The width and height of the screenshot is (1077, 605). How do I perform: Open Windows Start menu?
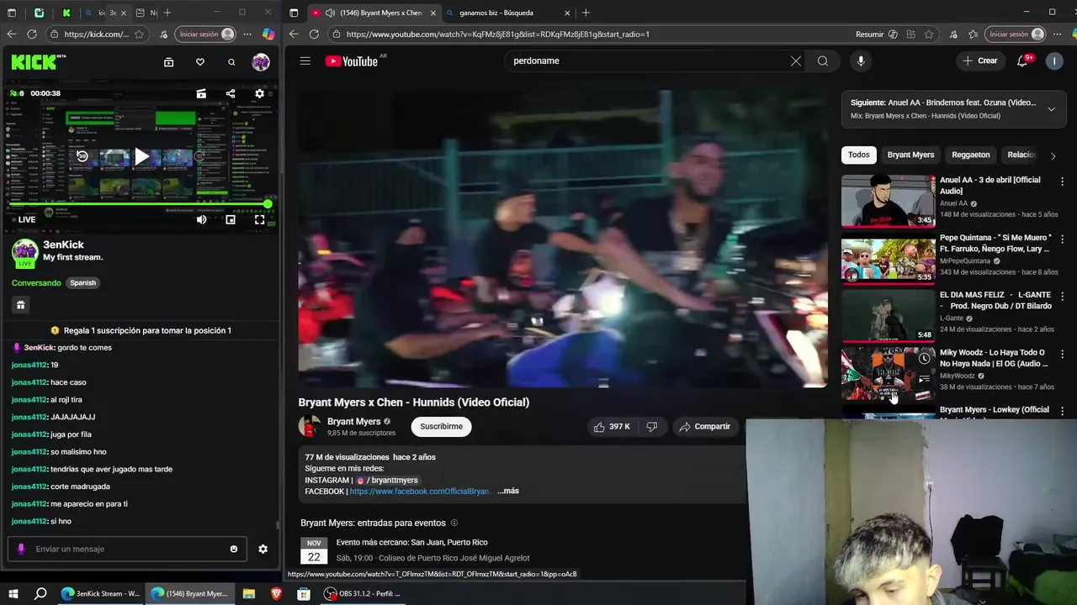(13, 593)
